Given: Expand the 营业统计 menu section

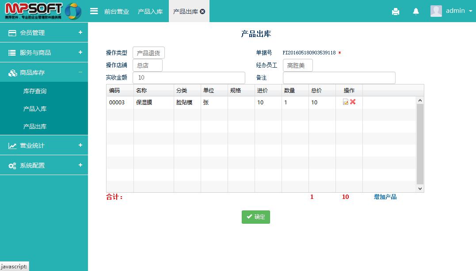Looking at the screenshot, I should (44, 145).
